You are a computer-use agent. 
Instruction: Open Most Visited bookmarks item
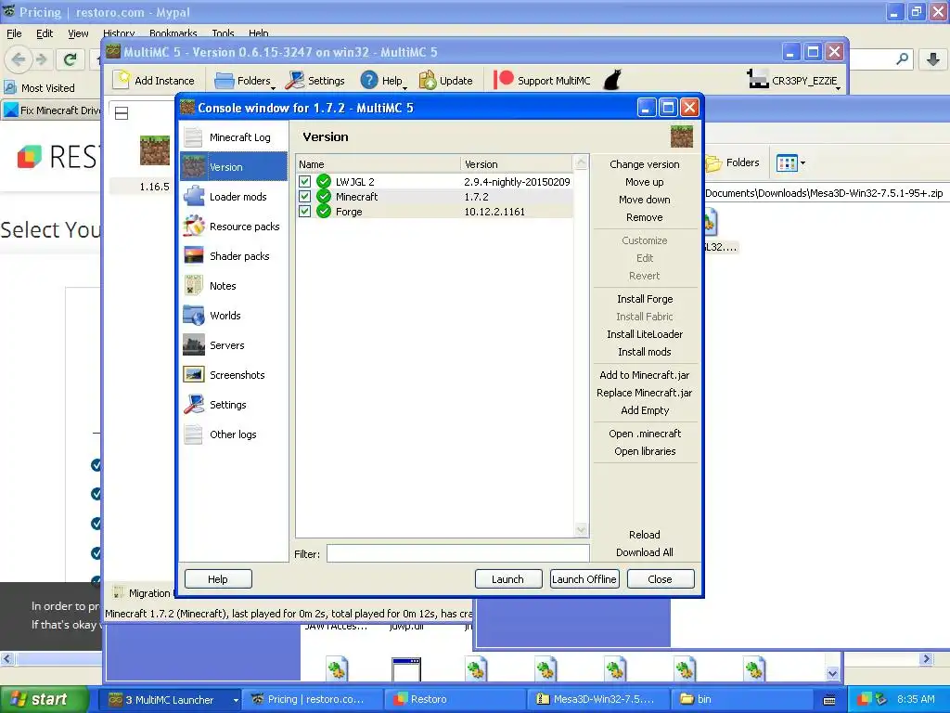coord(39,88)
